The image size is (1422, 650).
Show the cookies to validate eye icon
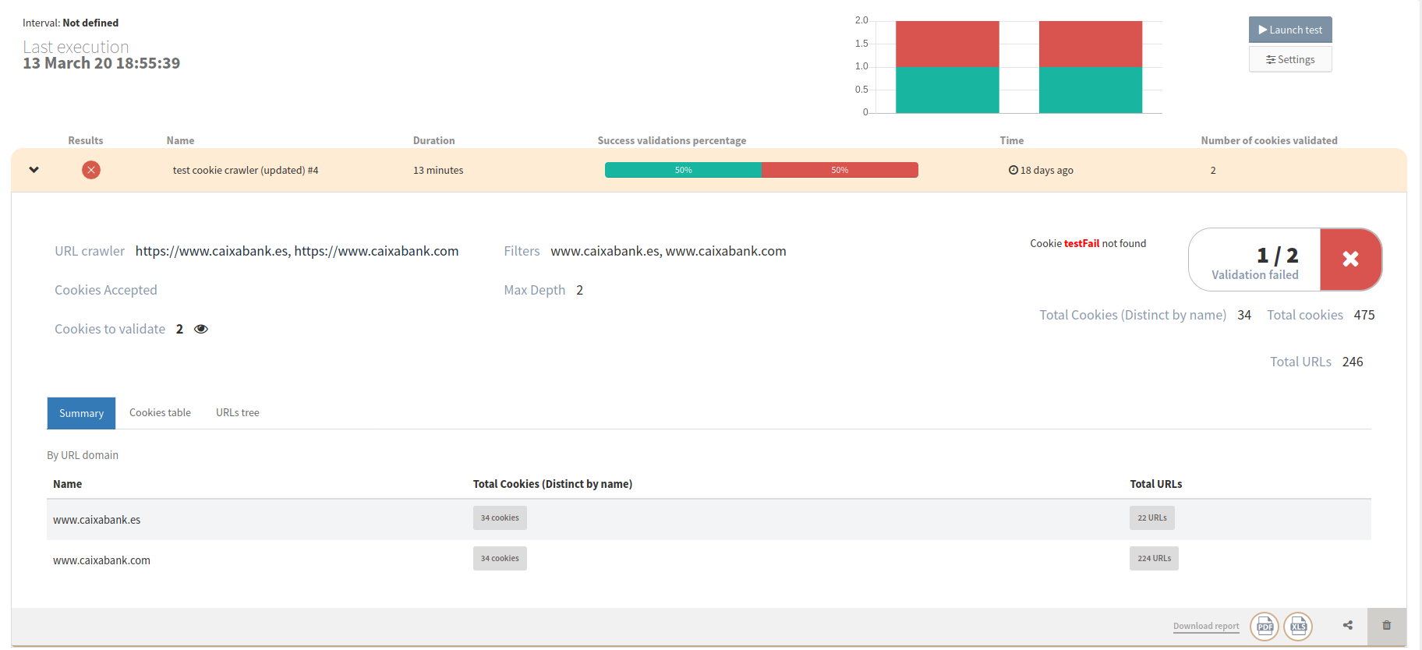point(201,329)
